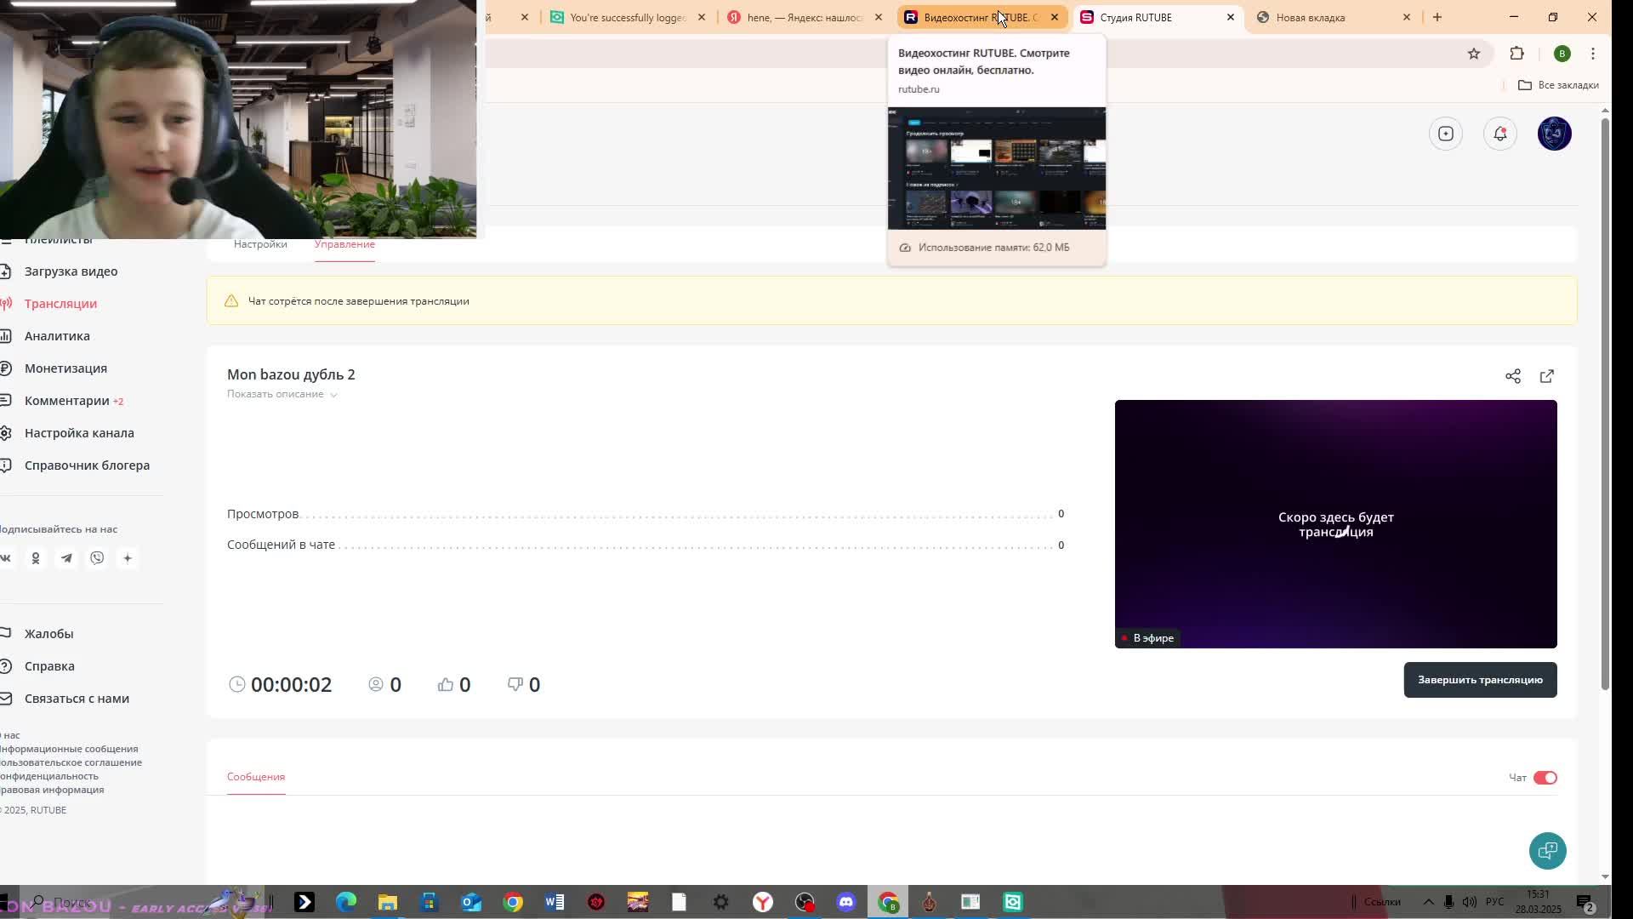The height and width of the screenshot is (919, 1633).
Task: Switch to the Настройки tab
Action: tap(260, 244)
